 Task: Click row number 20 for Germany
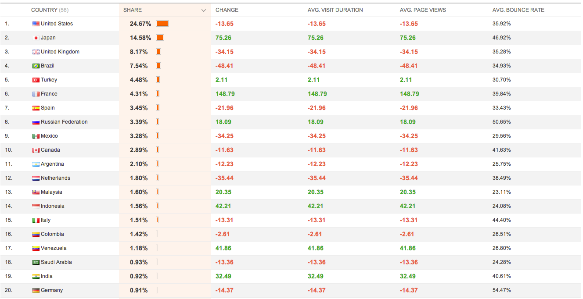click(9, 290)
